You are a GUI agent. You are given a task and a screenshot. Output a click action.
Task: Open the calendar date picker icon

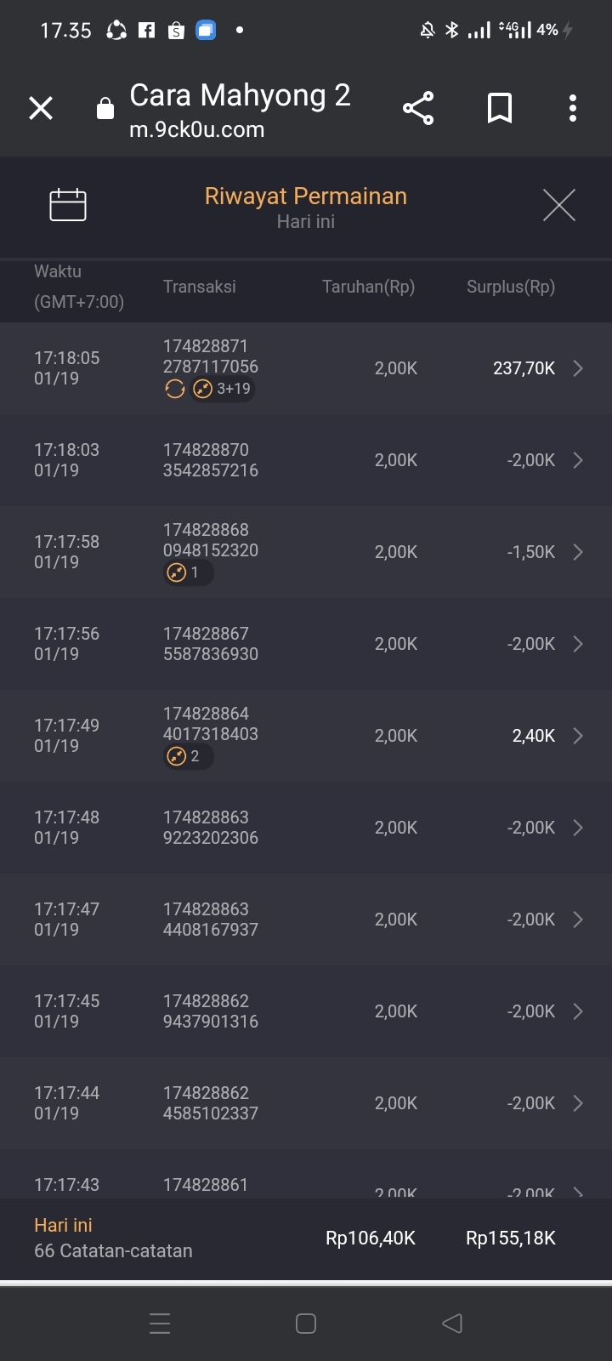click(x=68, y=205)
